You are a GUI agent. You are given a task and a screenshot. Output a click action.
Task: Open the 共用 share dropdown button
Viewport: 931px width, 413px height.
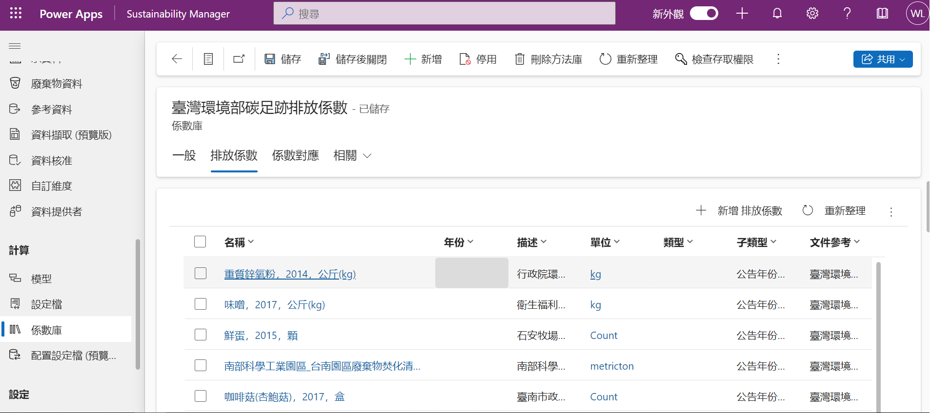click(x=882, y=59)
